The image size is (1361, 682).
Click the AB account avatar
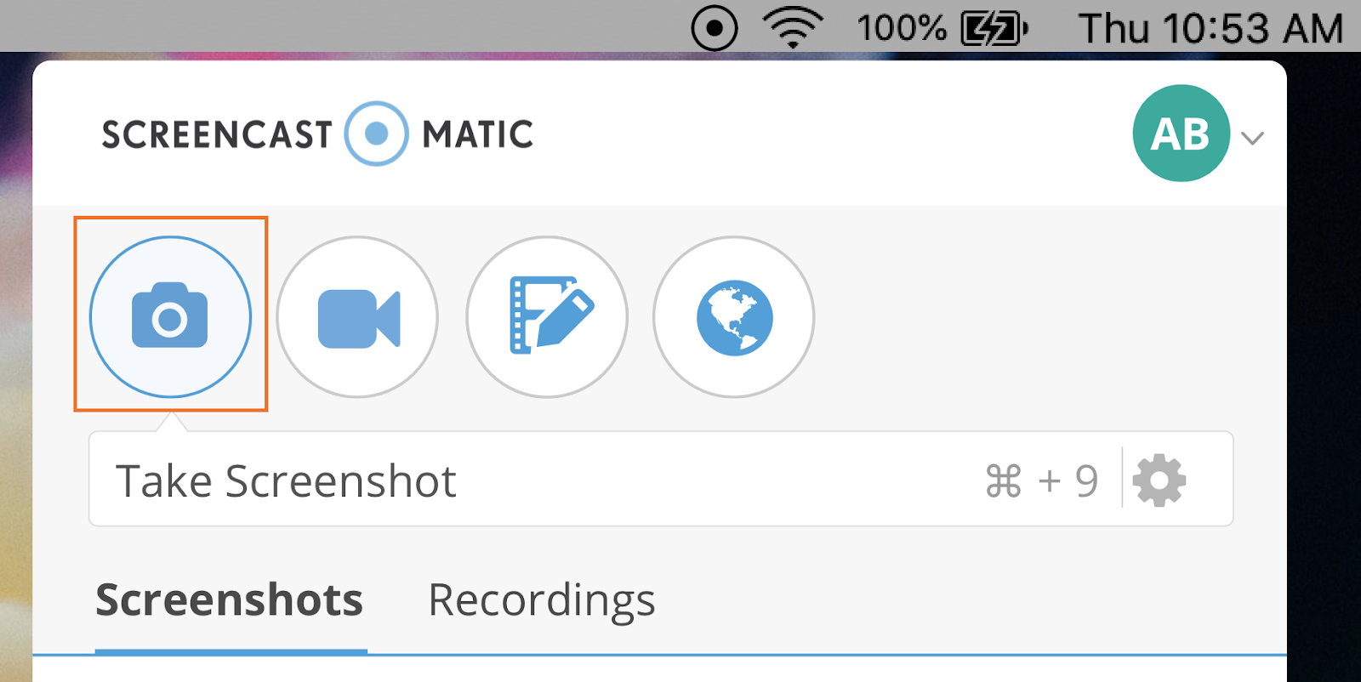1181,134
